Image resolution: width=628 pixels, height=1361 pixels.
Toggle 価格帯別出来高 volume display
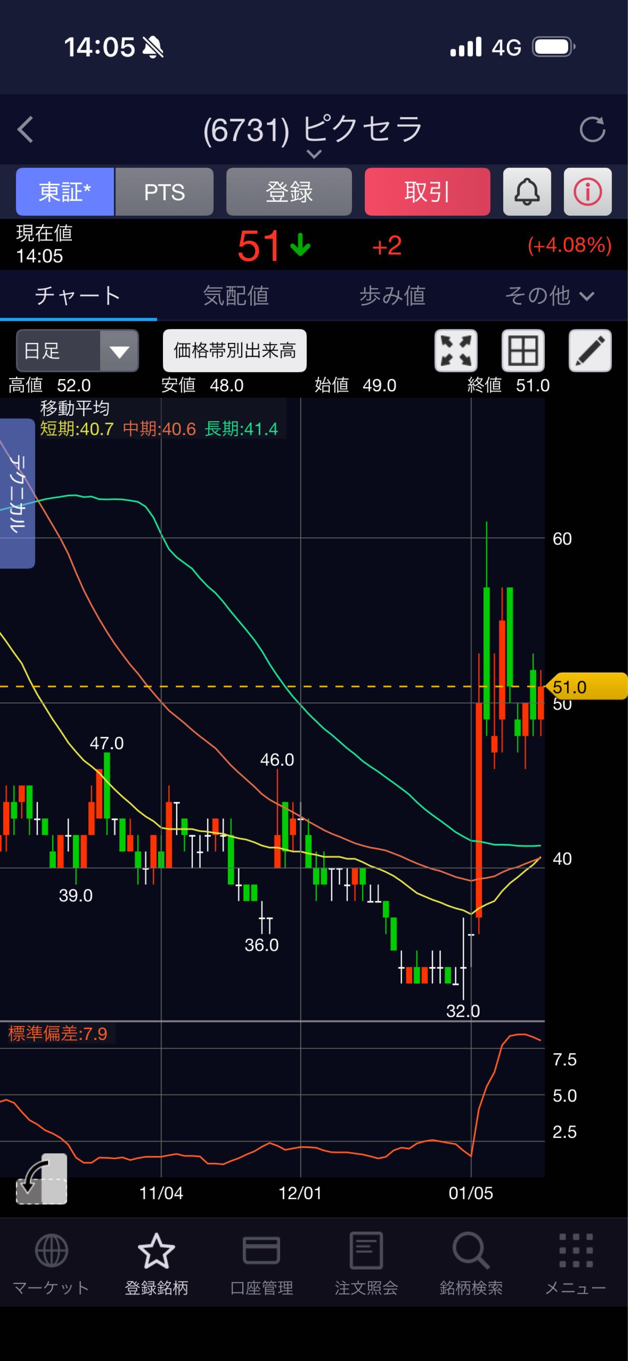[x=234, y=351]
